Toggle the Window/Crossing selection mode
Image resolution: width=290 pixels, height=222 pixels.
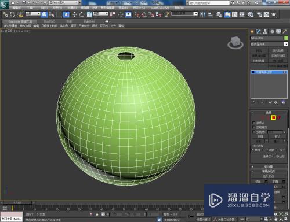[x=66, y=14]
